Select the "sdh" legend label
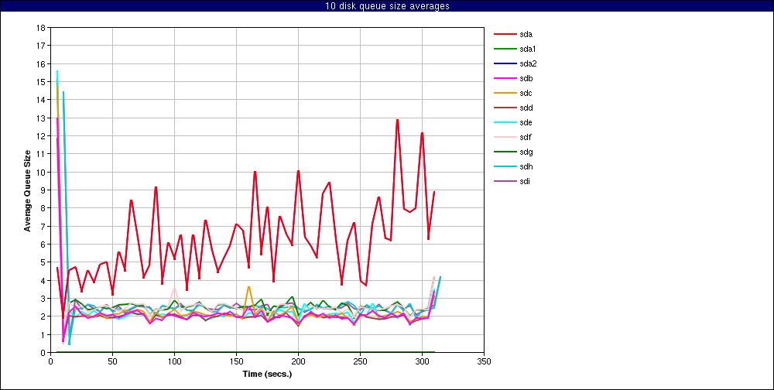Viewport: 774px width, 390px height. 526,167
